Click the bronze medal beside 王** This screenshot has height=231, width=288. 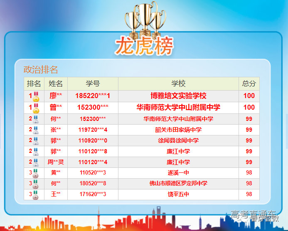pyautogui.click(x=36, y=194)
